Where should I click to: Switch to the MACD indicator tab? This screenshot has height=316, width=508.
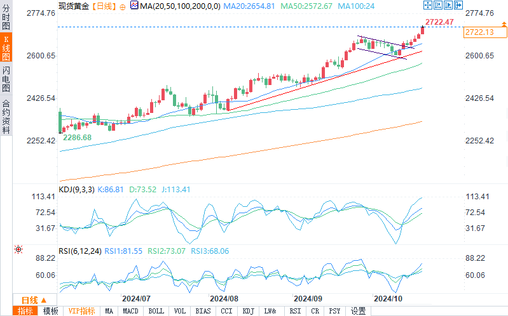click(x=130, y=311)
